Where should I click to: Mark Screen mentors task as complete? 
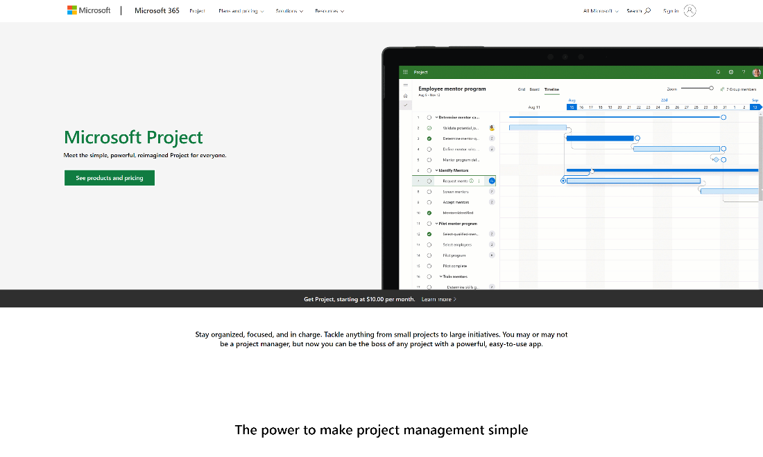click(x=429, y=192)
